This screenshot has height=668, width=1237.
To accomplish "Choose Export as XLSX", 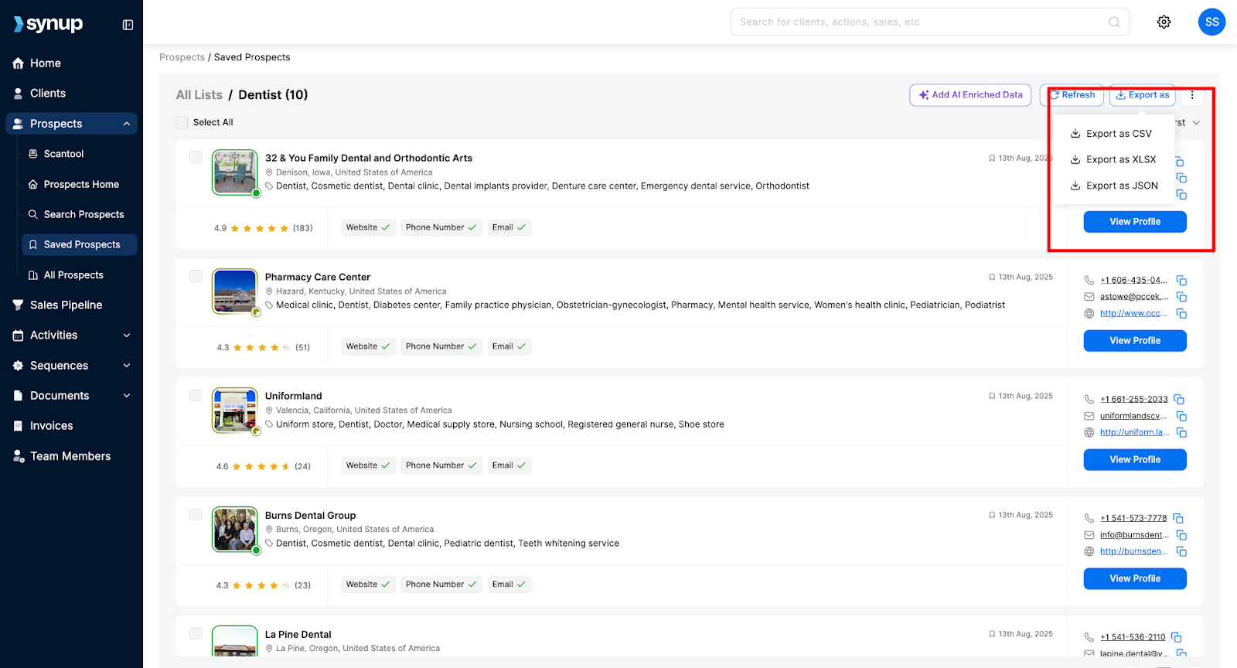I will [x=1113, y=159].
